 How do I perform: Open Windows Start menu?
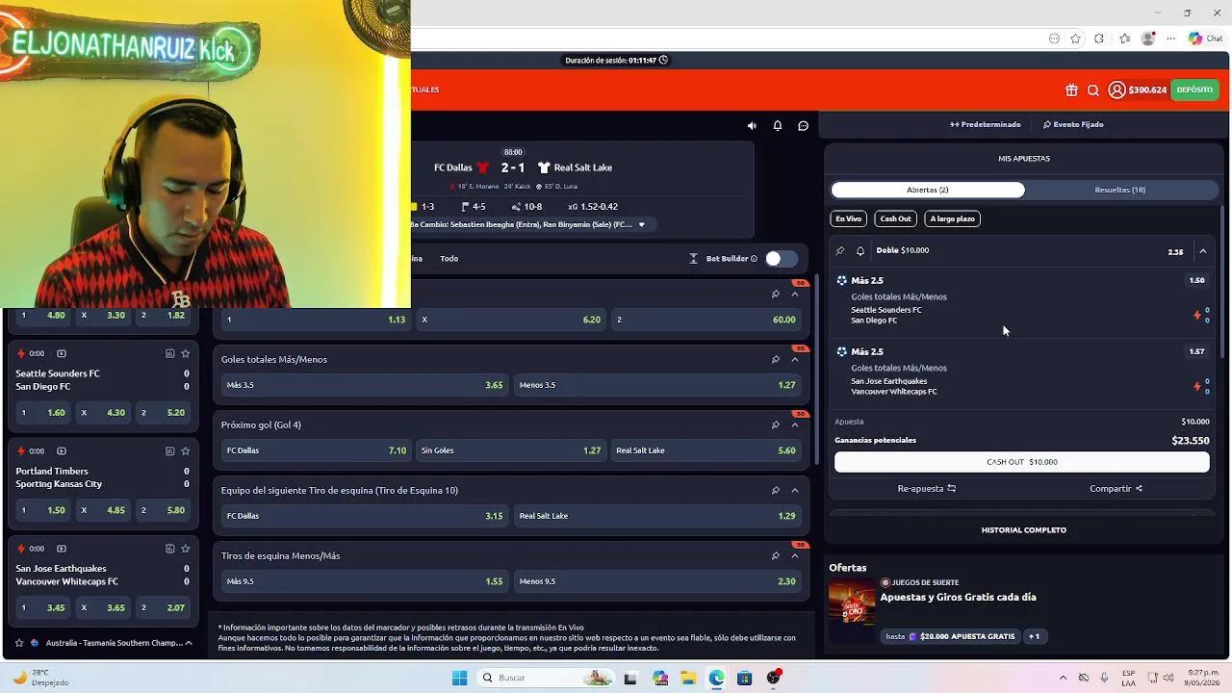coord(459,678)
